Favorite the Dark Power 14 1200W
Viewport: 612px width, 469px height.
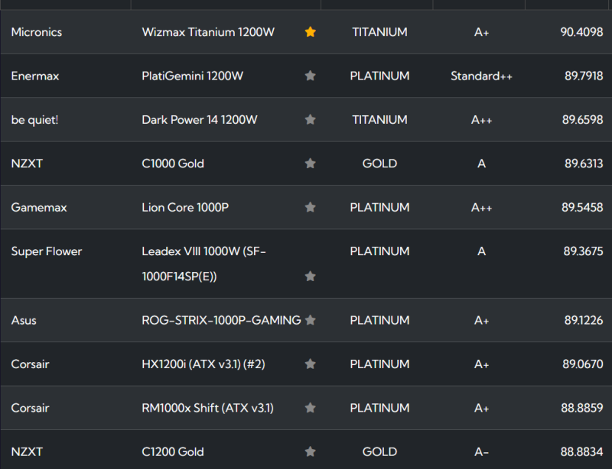[310, 120]
